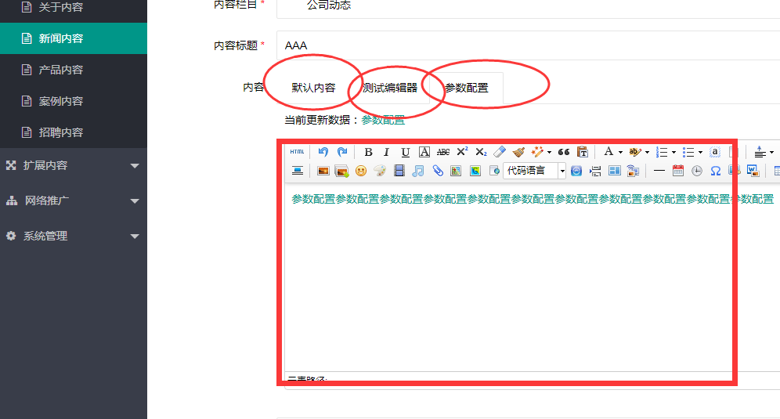Toggle bold formatting in the editor
The width and height of the screenshot is (780, 419).
coord(368,152)
